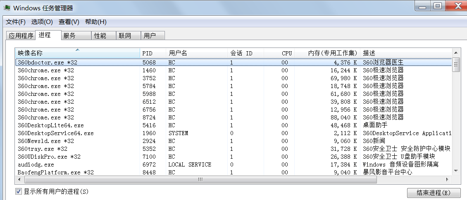Click the 88,040 K memory value
This screenshot has width=467, height=200.
coord(343,117)
